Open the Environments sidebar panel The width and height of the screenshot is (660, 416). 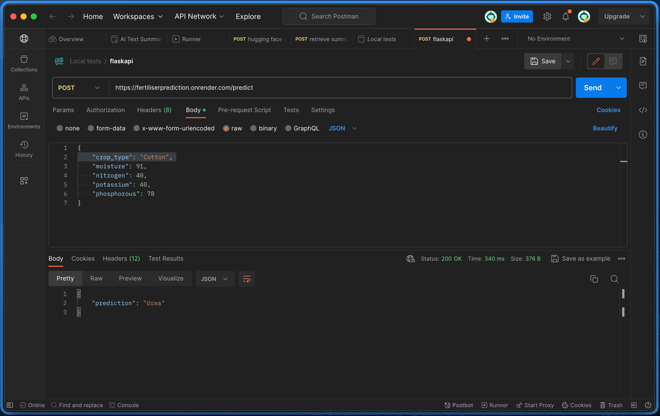pyautogui.click(x=24, y=121)
